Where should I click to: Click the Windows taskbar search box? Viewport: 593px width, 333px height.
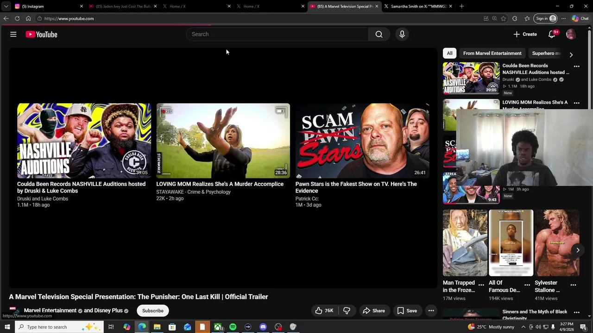click(x=59, y=327)
